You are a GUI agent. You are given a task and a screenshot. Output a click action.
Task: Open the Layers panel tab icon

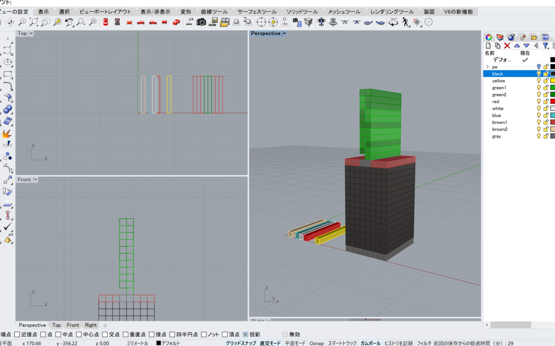[500, 37]
